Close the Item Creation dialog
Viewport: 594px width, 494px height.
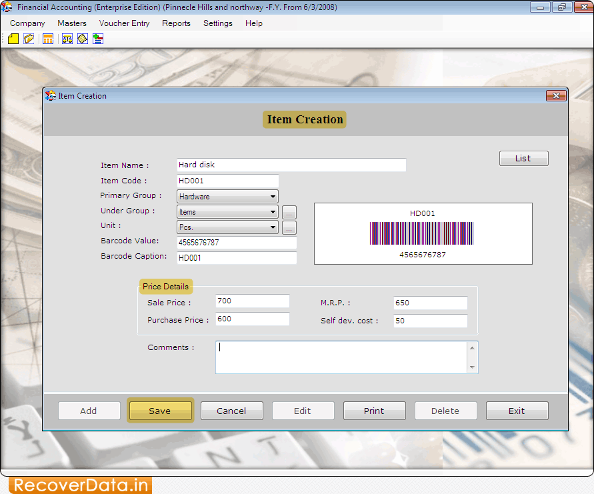tap(556, 95)
